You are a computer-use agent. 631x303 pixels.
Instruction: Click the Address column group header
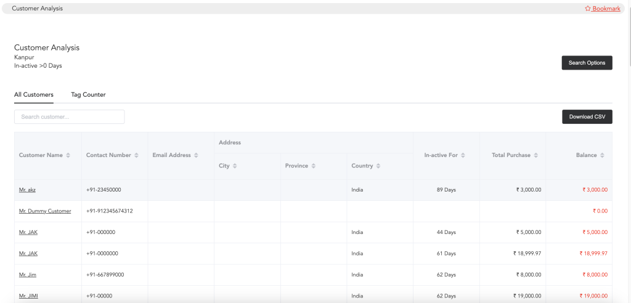pyautogui.click(x=314, y=143)
